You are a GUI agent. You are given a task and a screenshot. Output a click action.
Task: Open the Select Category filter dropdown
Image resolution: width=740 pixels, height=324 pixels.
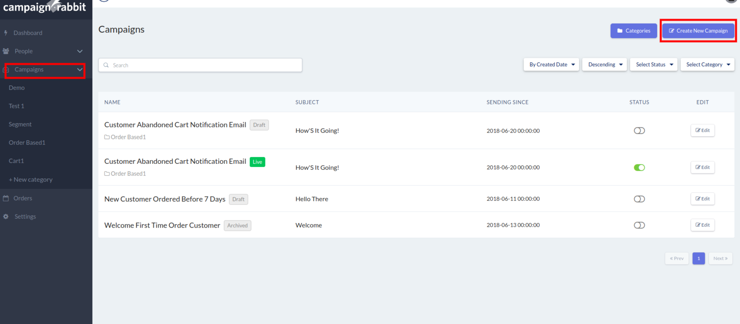pos(707,65)
